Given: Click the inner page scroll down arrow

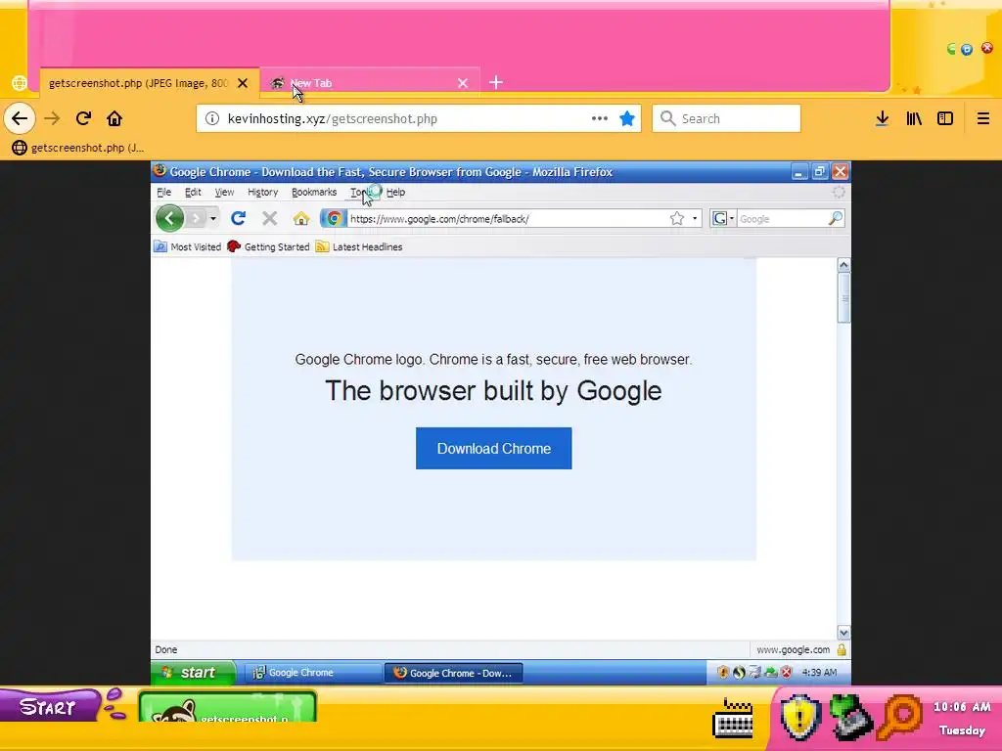Looking at the screenshot, I should [x=843, y=633].
